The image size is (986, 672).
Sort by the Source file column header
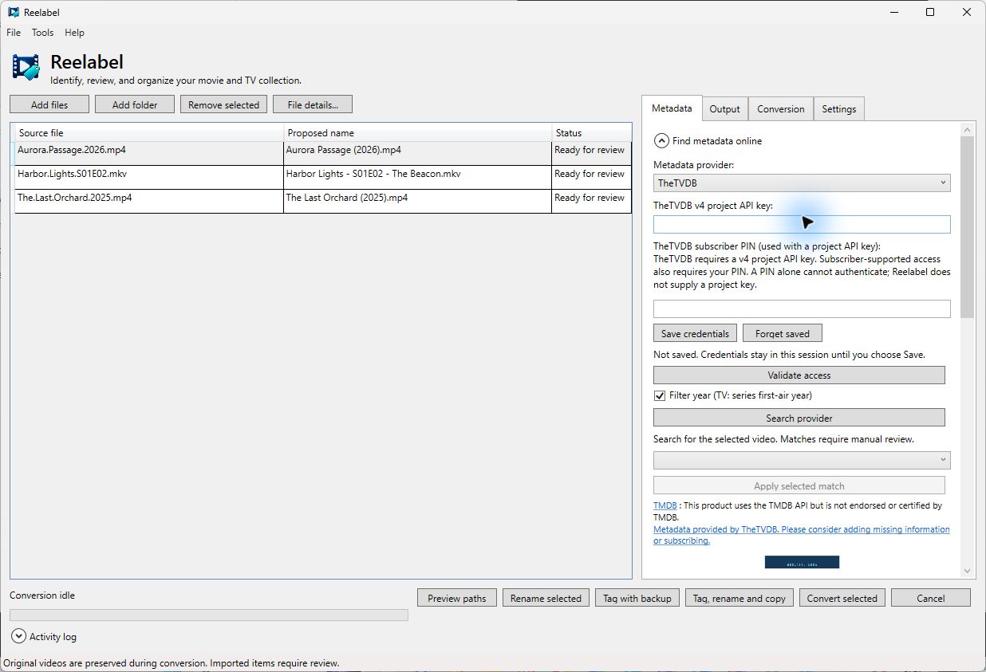(x=149, y=133)
